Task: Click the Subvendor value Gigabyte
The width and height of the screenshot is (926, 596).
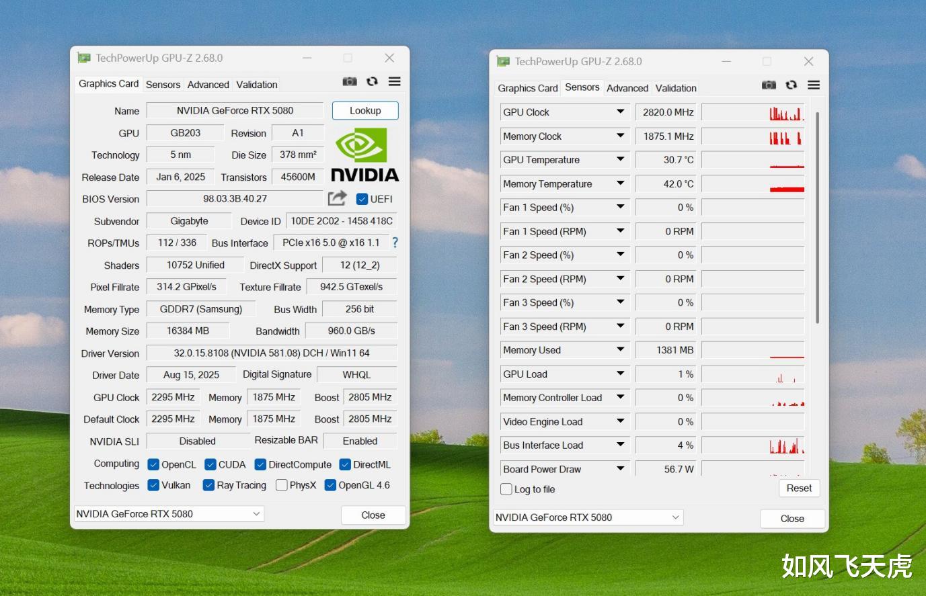Action: pyautogui.click(x=190, y=221)
